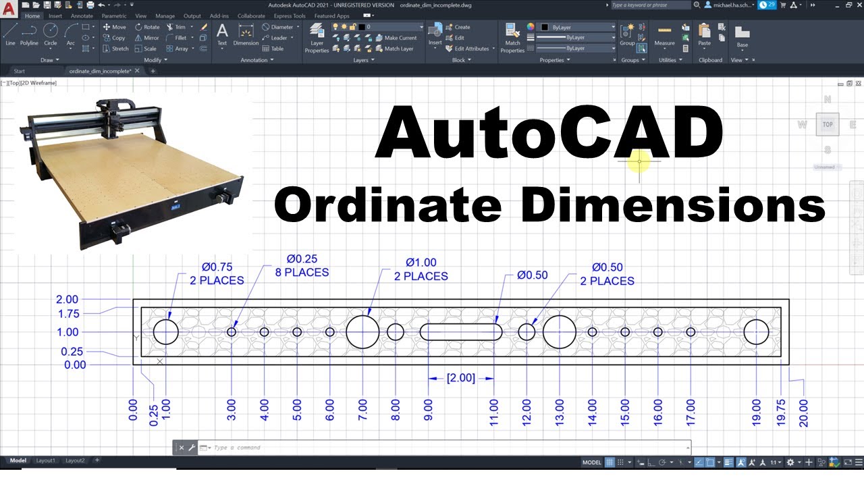
Task: Expand the Modify panel
Action: click(x=156, y=60)
